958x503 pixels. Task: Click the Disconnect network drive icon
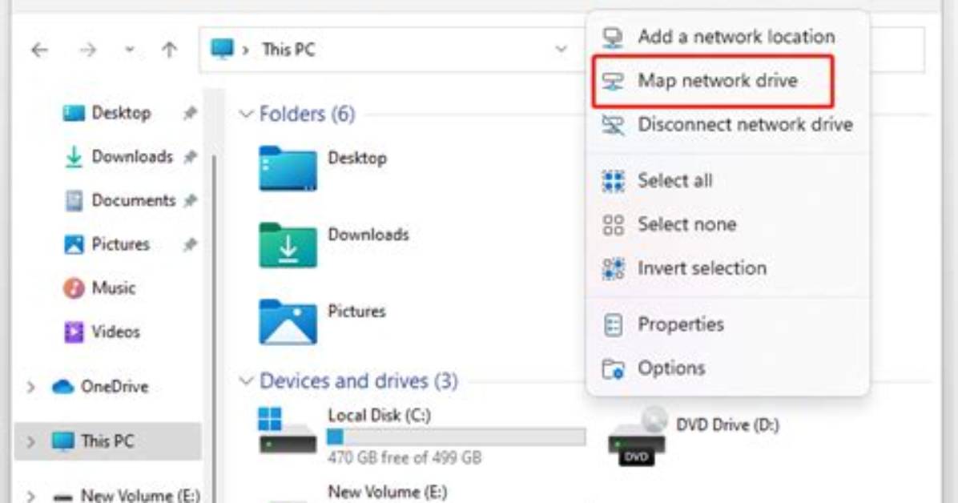point(613,125)
